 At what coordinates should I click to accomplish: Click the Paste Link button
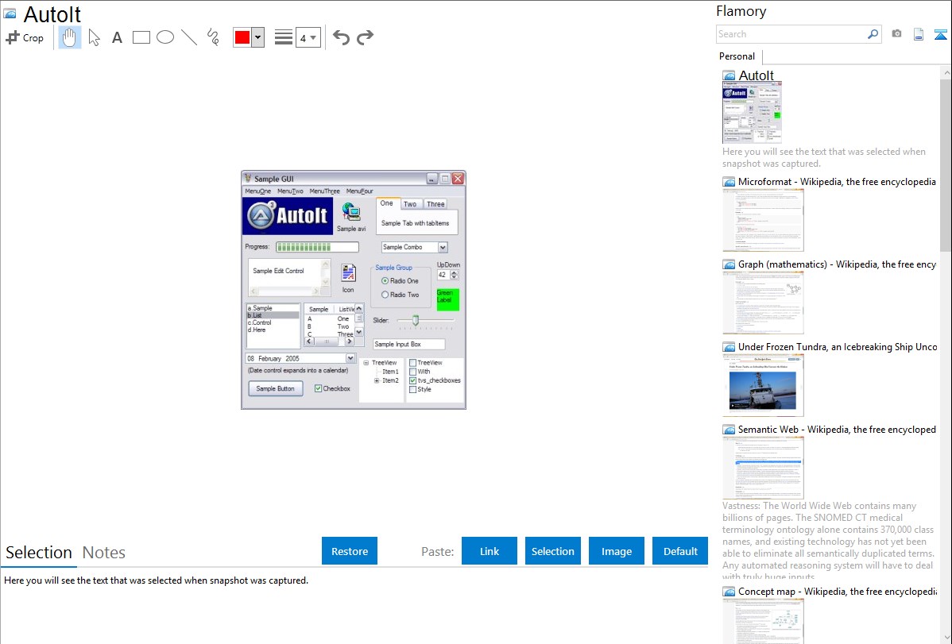click(x=490, y=551)
